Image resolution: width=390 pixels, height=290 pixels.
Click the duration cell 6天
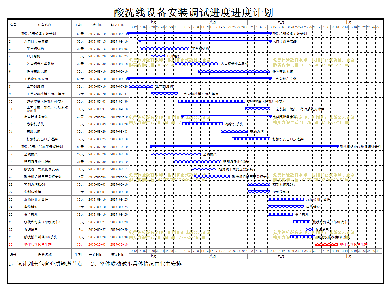coord(81,56)
